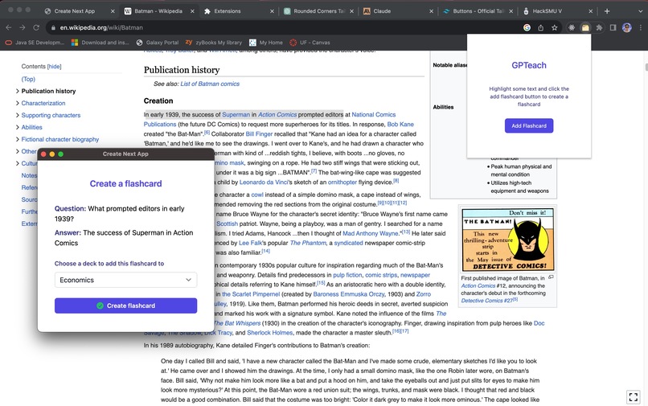Switch to the Create Next App tab
Image resolution: width=648 pixels, height=406 pixels.
[x=75, y=11]
